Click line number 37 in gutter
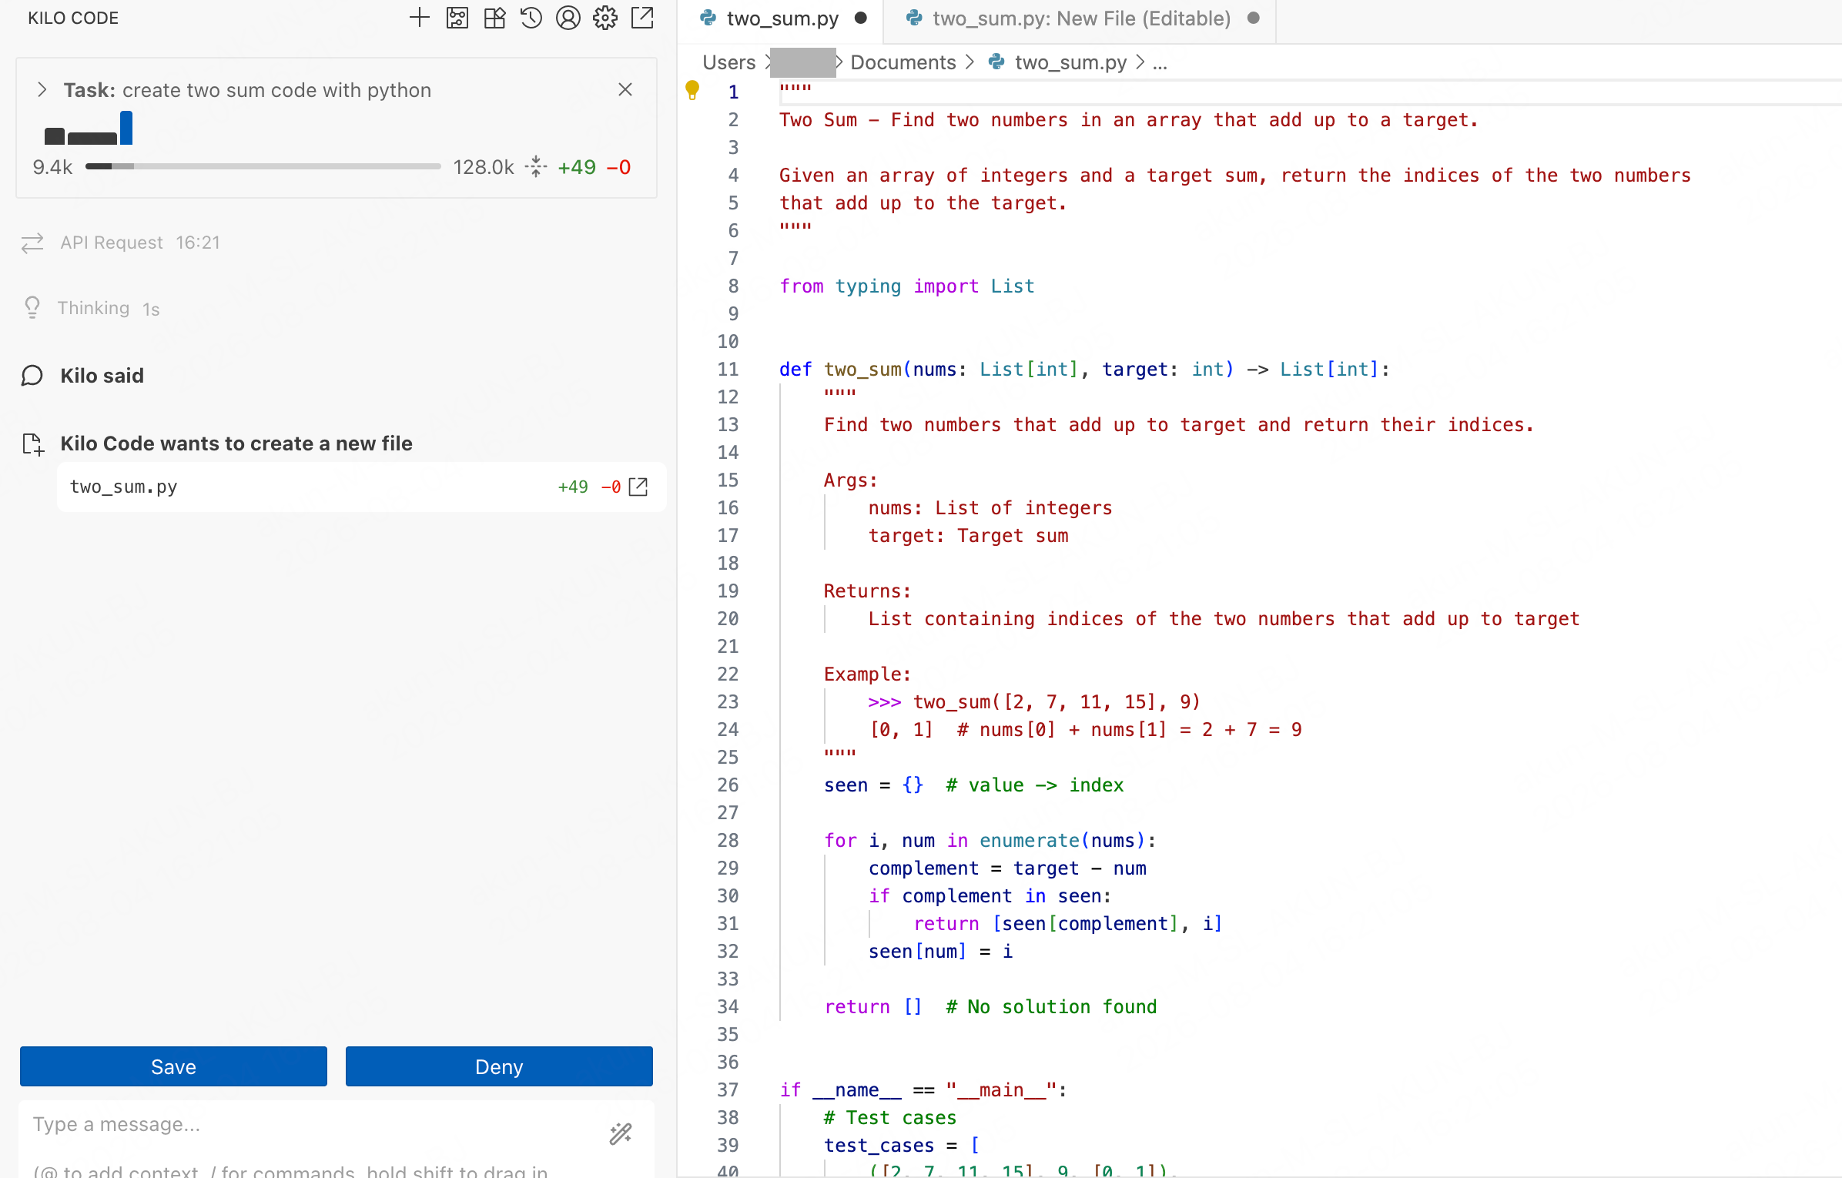The width and height of the screenshot is (1842, 1178). pos(728,1089)
